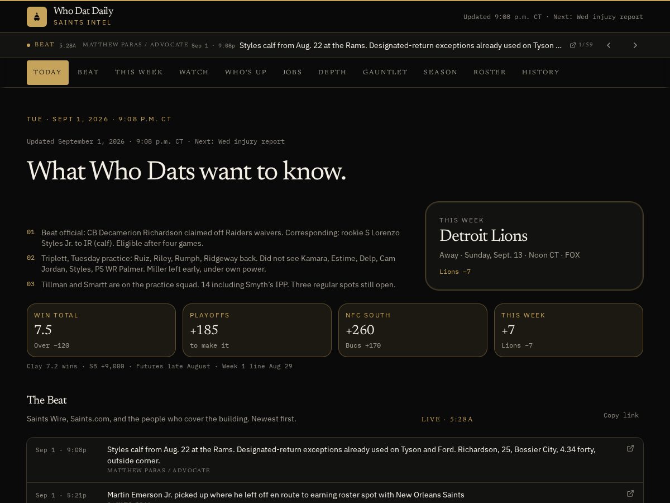Click briefing item 01 about Decamerion Richardson
This screenshot has width=670, height=503.
click(x=213, y=238)
